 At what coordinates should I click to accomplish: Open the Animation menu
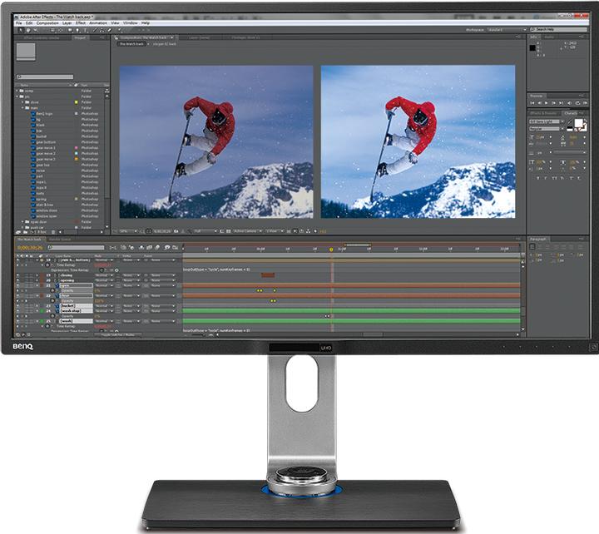(98, 23)
